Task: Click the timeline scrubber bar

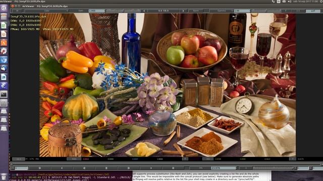Action: (166, 164)
